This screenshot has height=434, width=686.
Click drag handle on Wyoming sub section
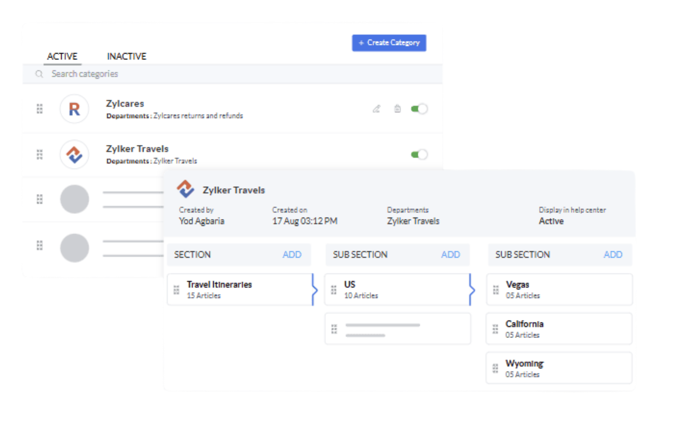coord(495,368)
